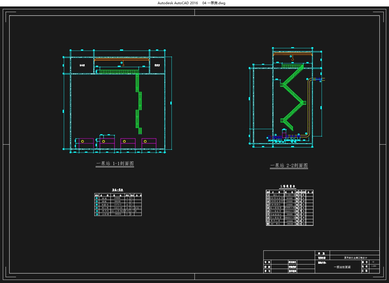Screen dimensions: 389x283
Task: Click the numbered circle in the 喇叭口 row
Action: point(268,195)
